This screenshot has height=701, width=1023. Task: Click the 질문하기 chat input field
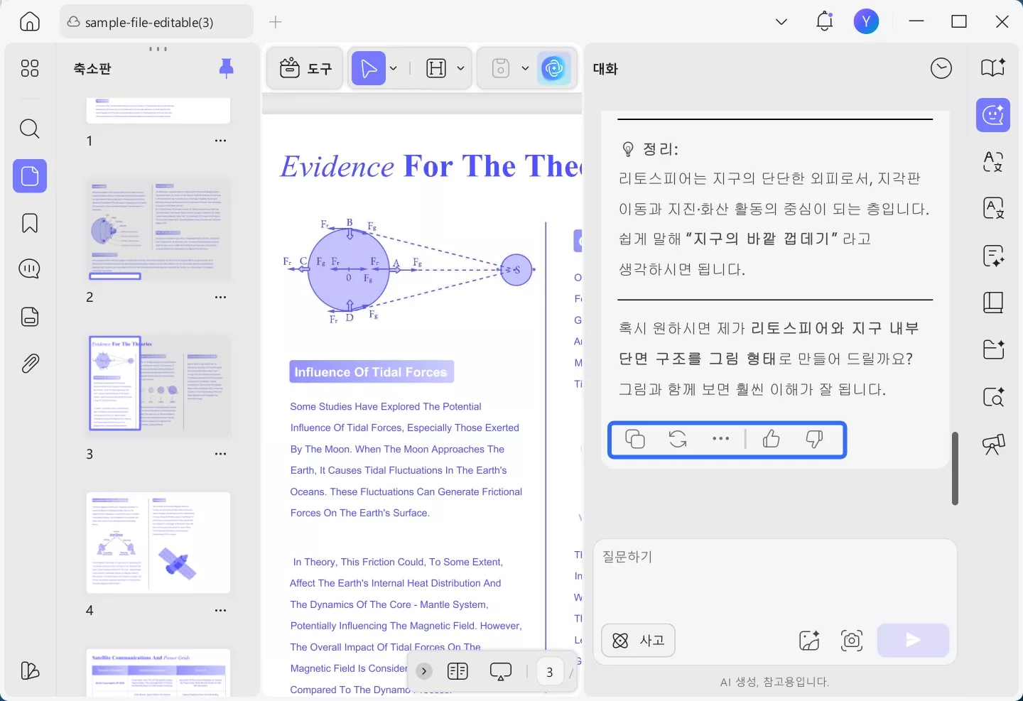[775, 579]
